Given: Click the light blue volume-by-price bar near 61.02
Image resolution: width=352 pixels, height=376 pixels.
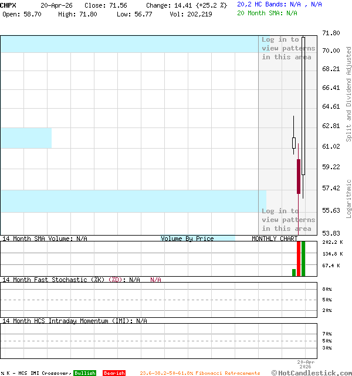Looking at the screenshot, I should point(26,137).
